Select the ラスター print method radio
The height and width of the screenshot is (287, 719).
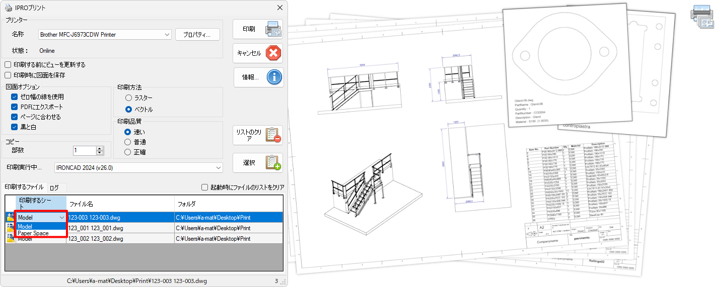[128, 98]
